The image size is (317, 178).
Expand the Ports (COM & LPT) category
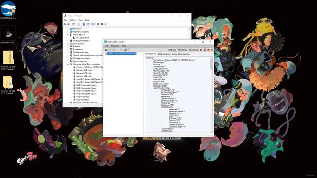pos(68,41)
